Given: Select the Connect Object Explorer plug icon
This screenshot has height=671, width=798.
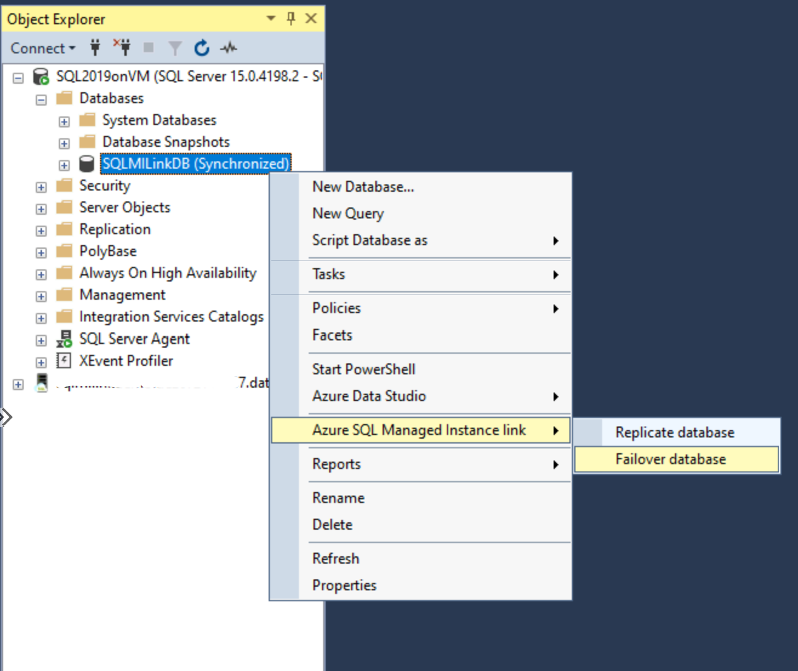Looking at the screenshot, I should [x=95, y=47].
